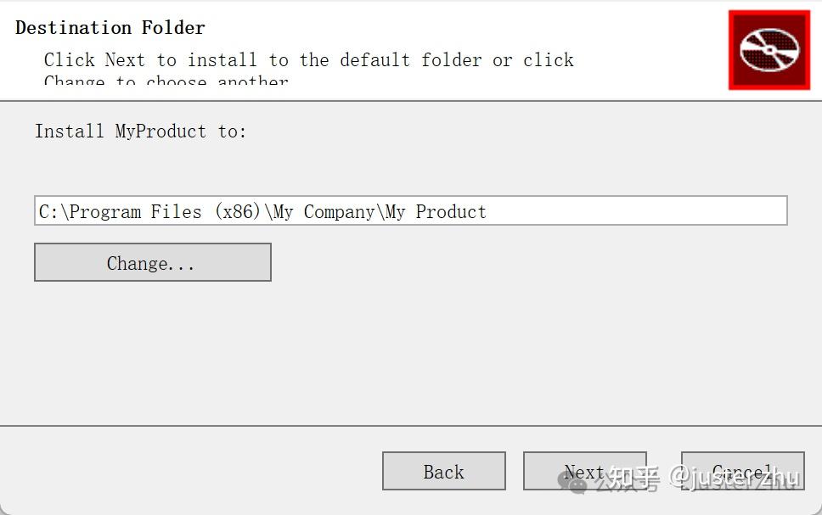Click "My Product" at the path end
This screenshot has width=822, height=515.
[x=436, y=211]
